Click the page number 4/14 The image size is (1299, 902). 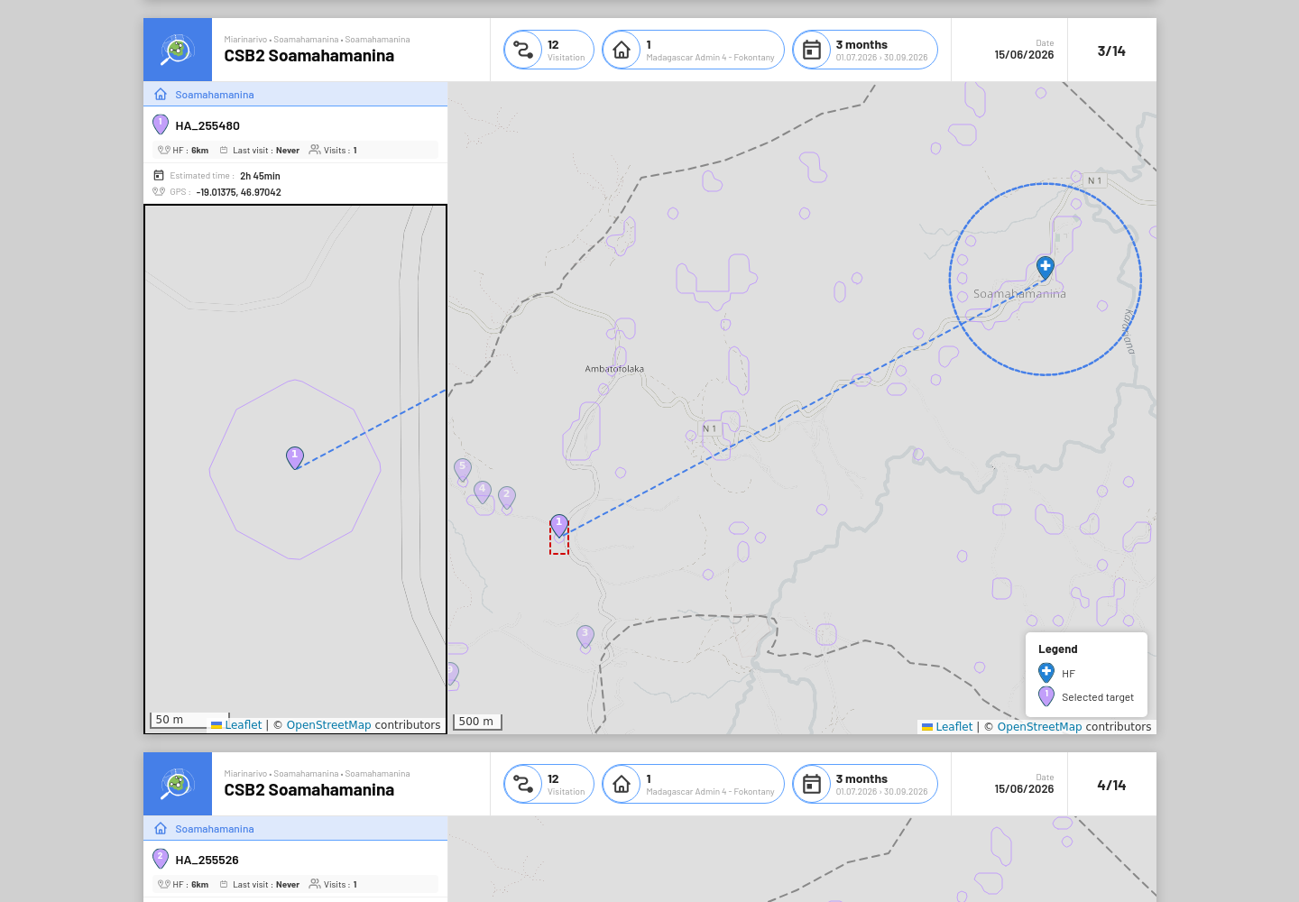coord(1111,786)
